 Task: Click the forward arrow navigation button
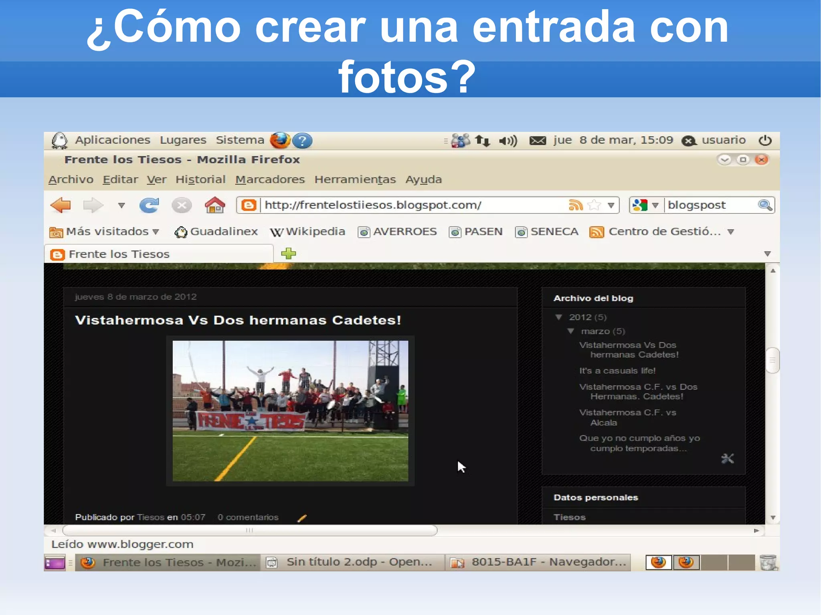93,205
